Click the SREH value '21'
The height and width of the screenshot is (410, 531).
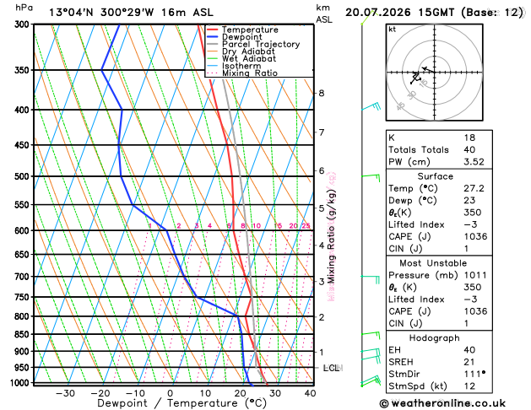click(469, 362)
